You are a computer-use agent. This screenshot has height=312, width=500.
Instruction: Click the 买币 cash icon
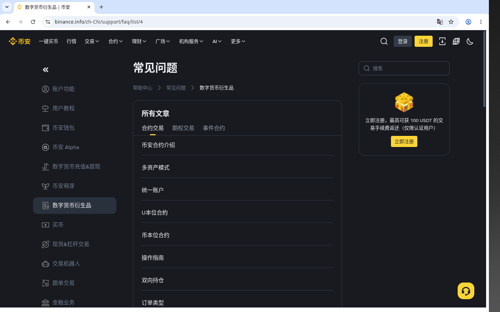coord(45,225)
